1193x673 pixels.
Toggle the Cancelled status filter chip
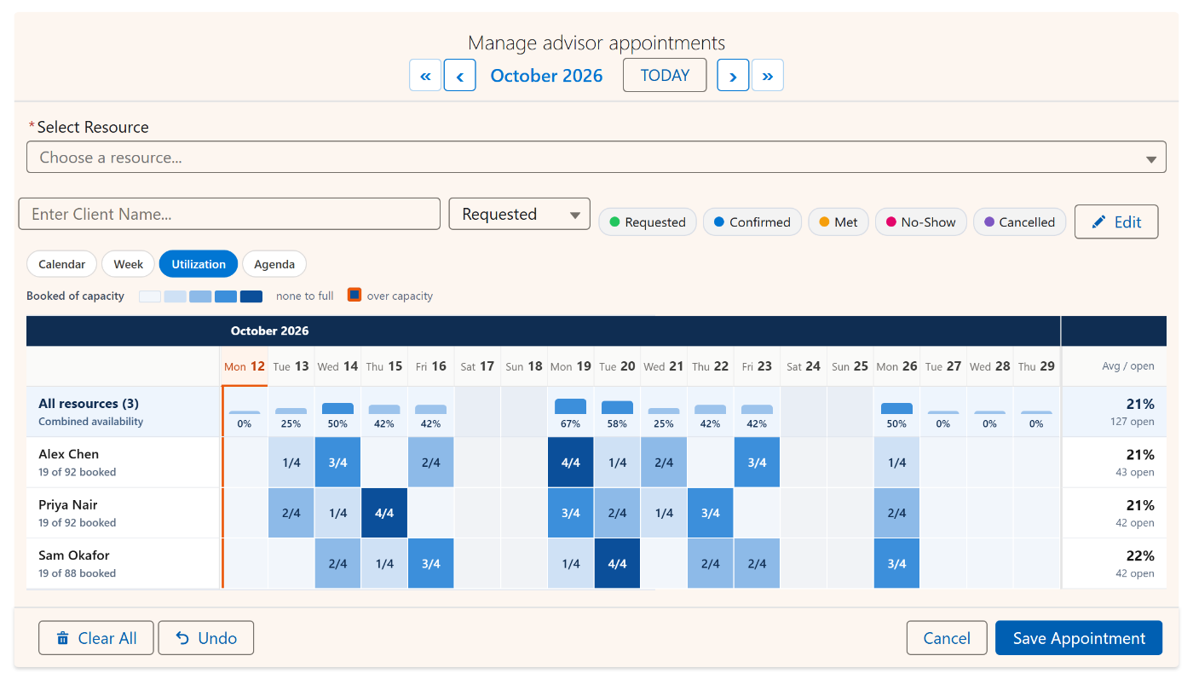tap(1019, 222)
